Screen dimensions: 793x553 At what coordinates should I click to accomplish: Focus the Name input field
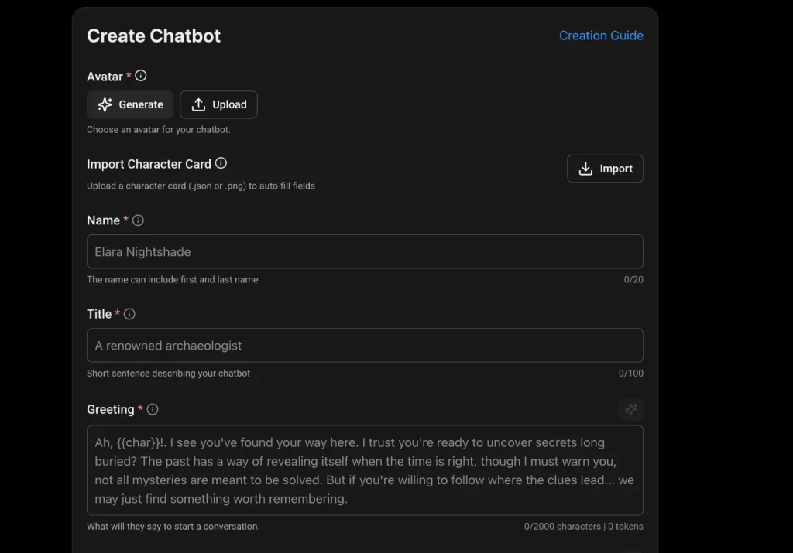(366, 251)
